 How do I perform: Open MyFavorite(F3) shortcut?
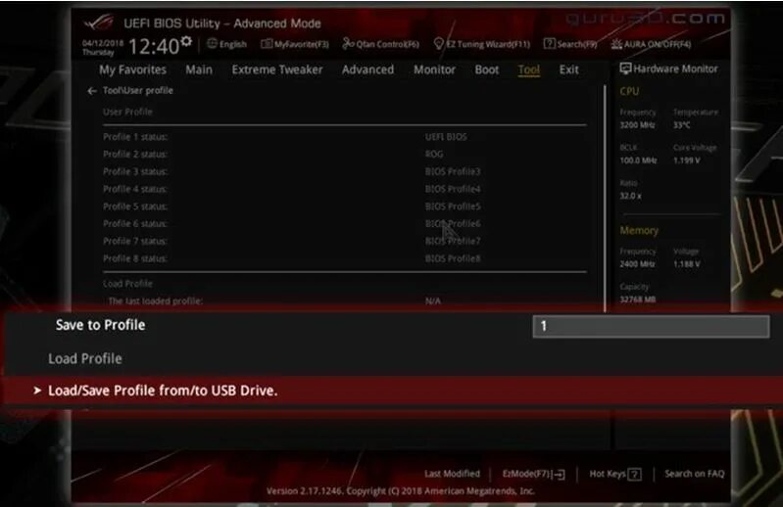point(295,44)
